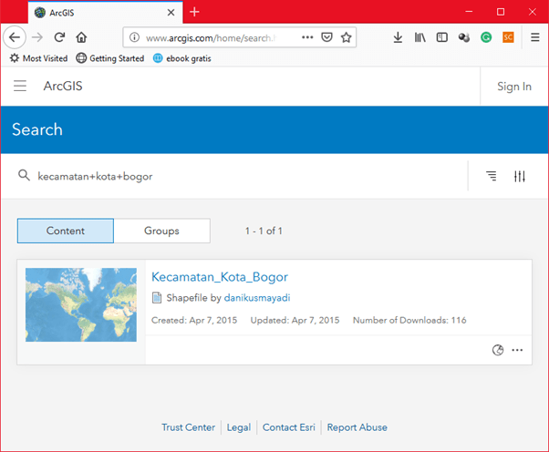549x452 pixels.
Task: Click the Sign In button
Action: click(514, 87)
